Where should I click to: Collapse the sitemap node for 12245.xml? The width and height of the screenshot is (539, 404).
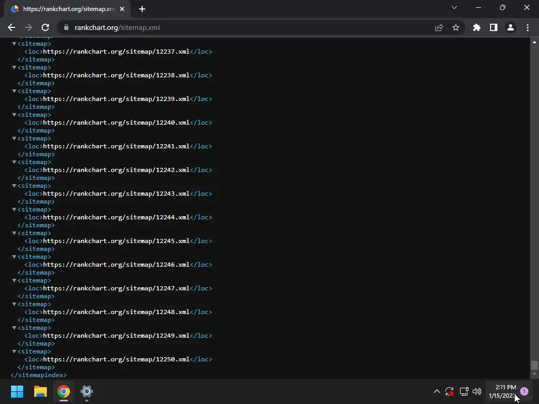14,233
